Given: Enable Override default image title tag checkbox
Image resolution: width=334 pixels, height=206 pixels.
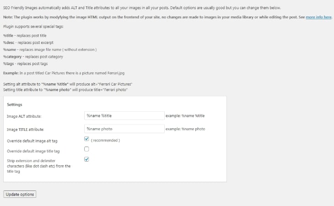Looking at the screenshot, I should pyautogui.click(x=86, y=149).
